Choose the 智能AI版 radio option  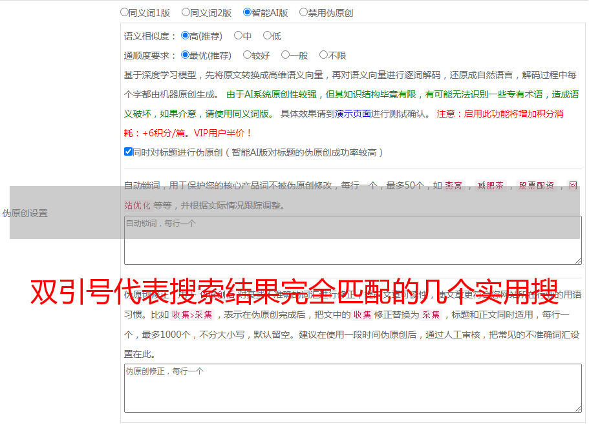(247, 12)
